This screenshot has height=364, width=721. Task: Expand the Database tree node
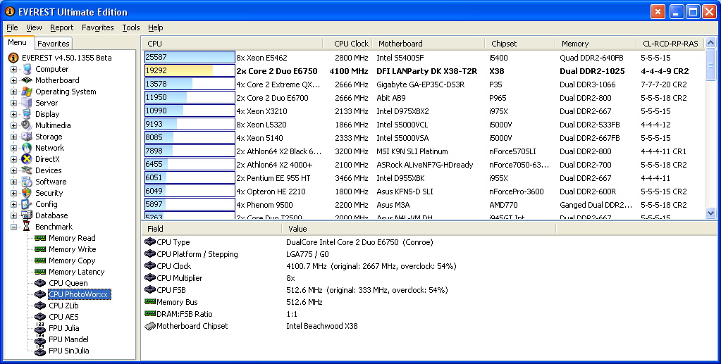(14, 215)
